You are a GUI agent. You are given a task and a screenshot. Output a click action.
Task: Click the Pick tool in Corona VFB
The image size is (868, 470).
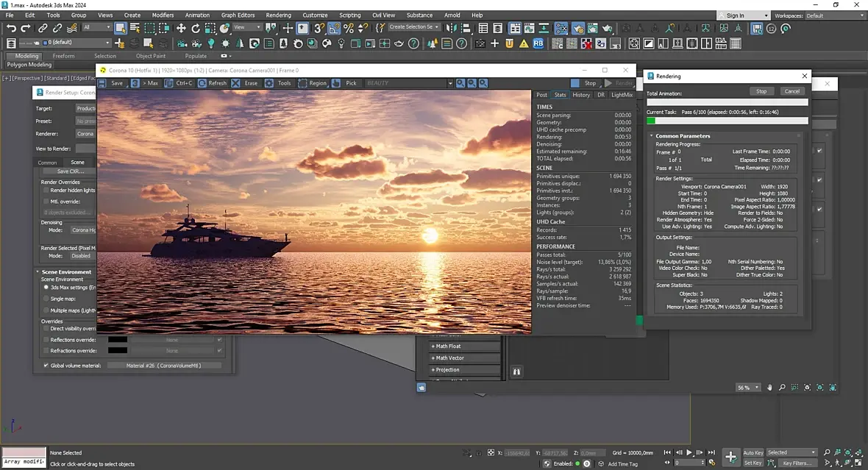336,83
